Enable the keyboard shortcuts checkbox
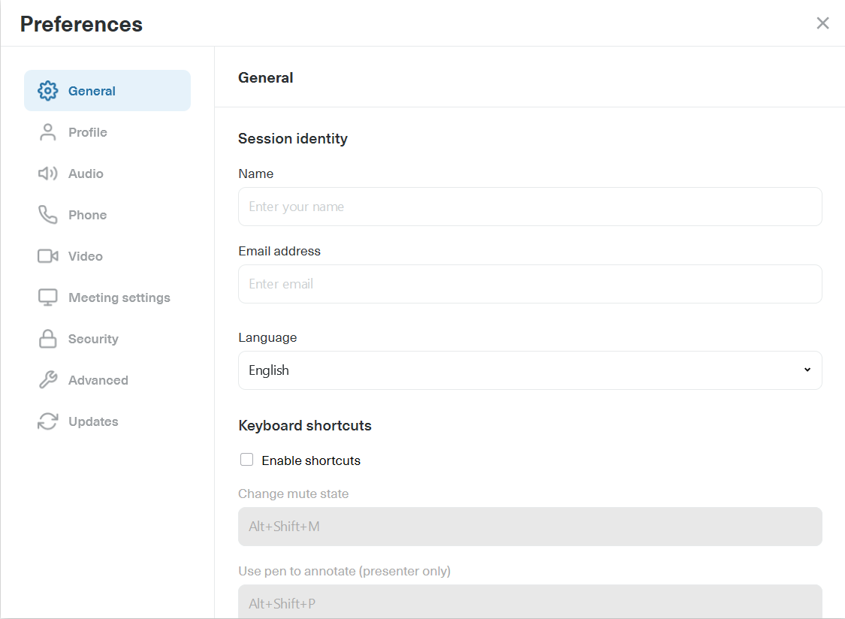 click(x=246, y=458)
